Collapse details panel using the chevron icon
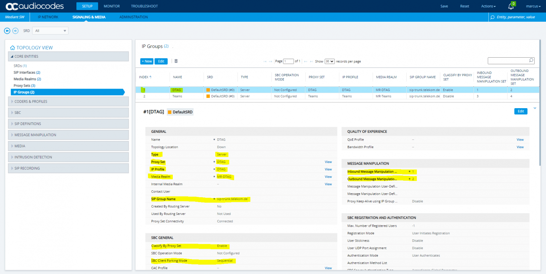546x274 pixels. coord(535,108)
